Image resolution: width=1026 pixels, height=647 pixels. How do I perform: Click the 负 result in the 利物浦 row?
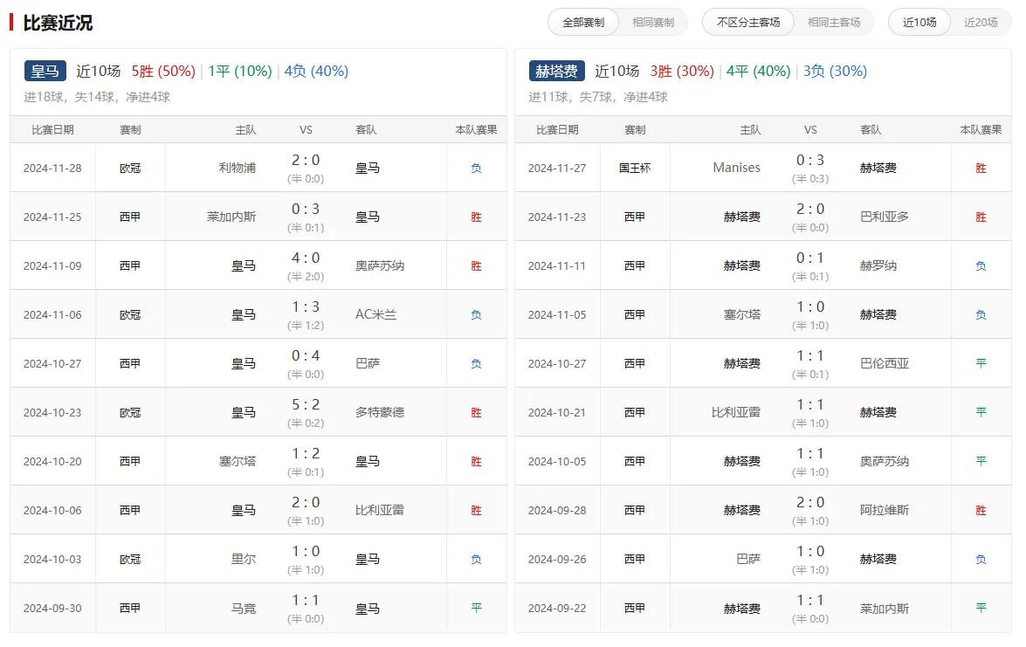coord(477,169)
